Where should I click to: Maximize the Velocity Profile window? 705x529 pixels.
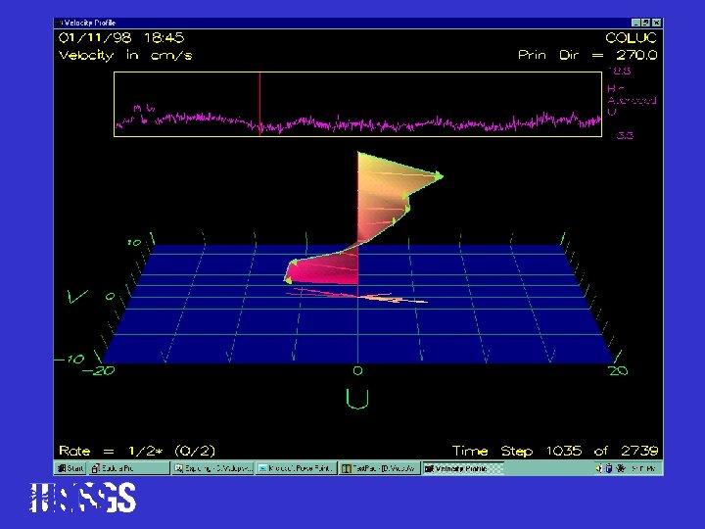coord(646,23)
